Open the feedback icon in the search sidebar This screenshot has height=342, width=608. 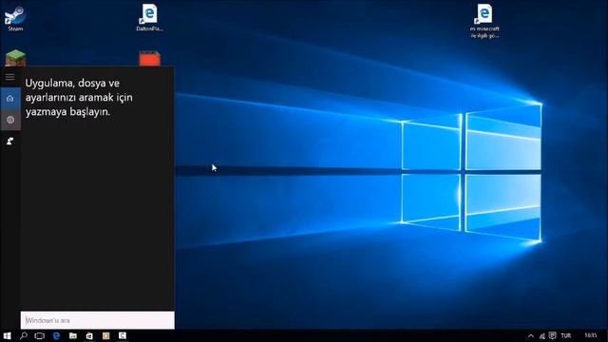pos(10,142)
